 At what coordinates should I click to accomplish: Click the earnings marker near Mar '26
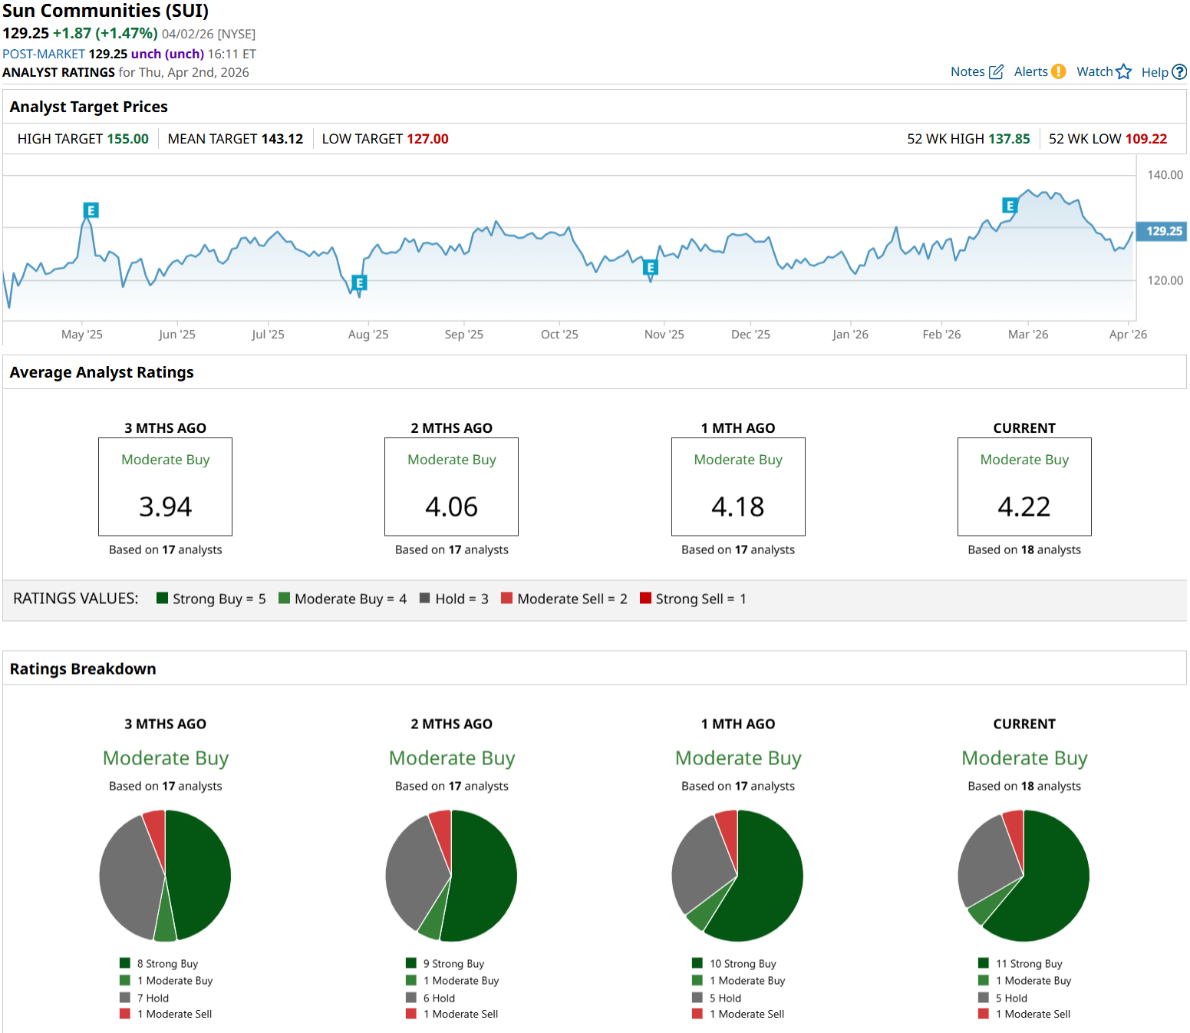pos(1010,206)
